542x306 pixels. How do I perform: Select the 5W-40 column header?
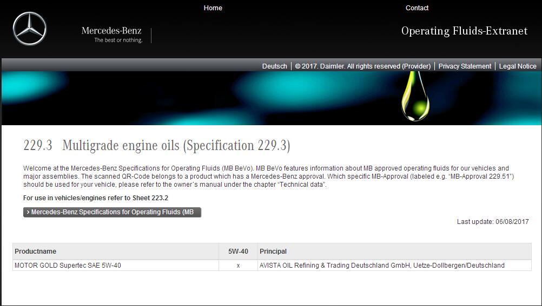238,251
